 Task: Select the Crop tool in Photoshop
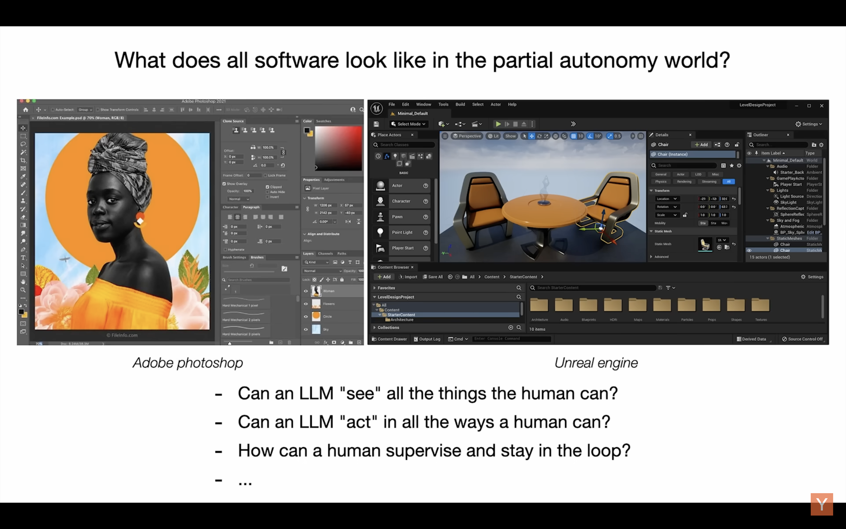coord(23,160)
